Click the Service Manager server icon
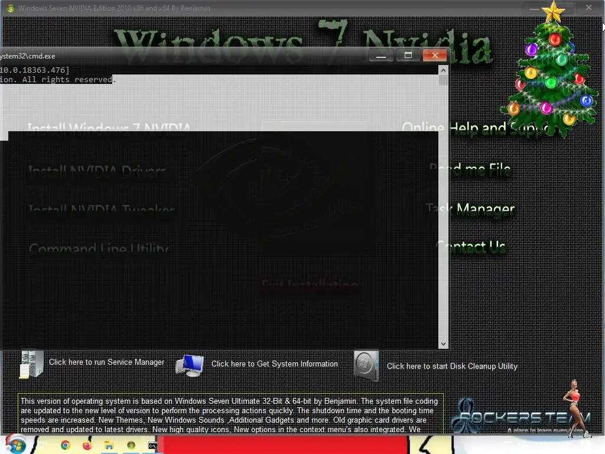Image resolution: width=605 pixels, height=454 pixels. tap(31, 364)
